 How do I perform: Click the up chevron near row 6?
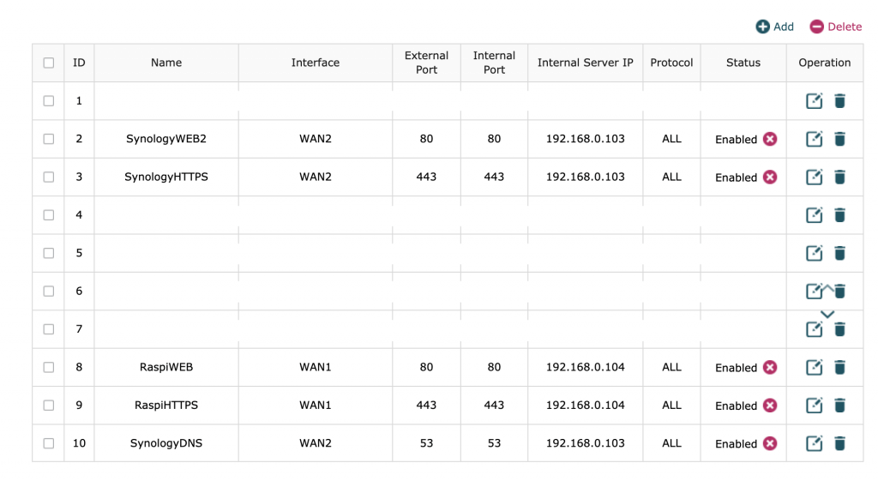pos(827,286)
